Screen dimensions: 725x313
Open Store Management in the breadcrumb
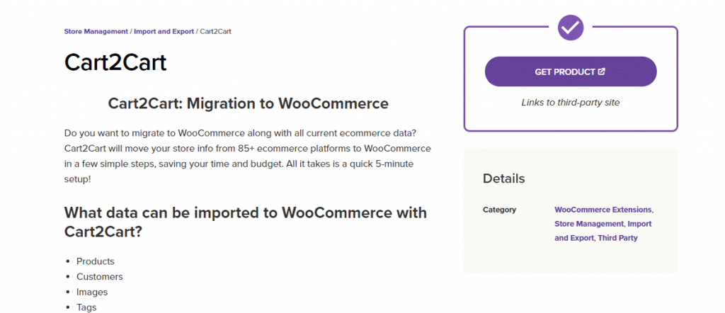pyautogui.click(x=96, y=32)
